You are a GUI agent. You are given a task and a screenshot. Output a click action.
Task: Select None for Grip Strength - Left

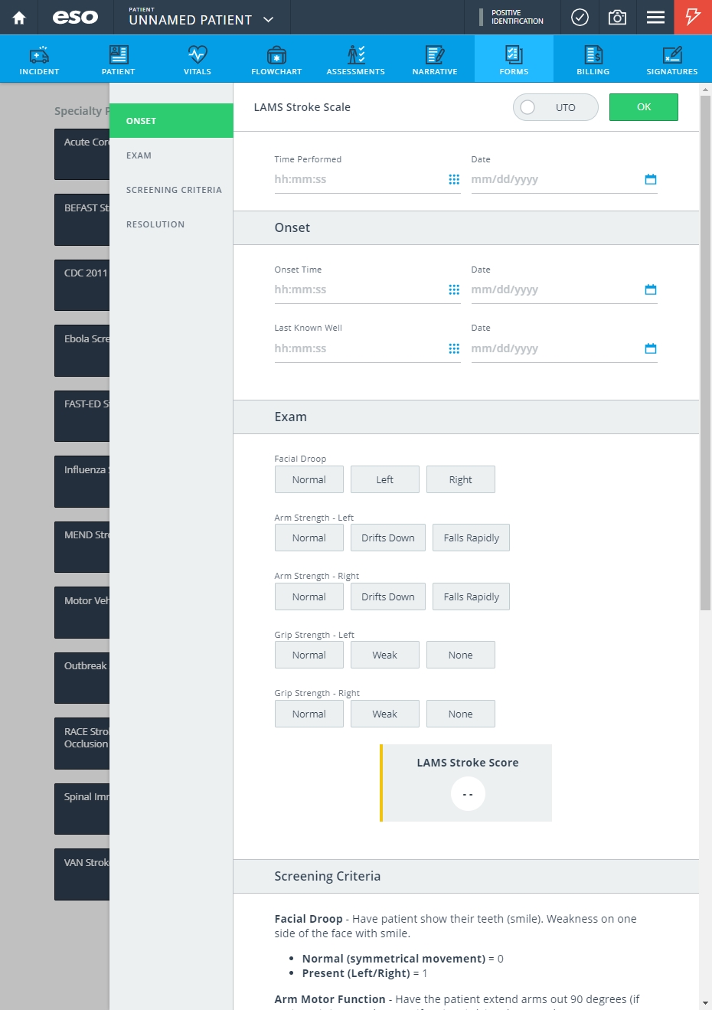point(461,655)
